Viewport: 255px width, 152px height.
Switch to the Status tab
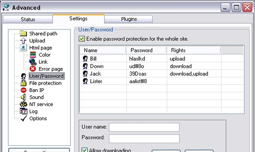[28, 19]
